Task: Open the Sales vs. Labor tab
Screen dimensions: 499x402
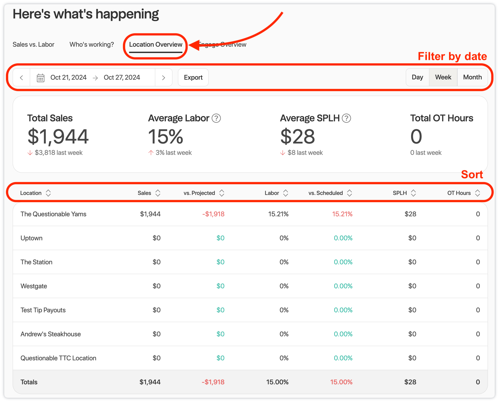Action: (x=34, y=45)
